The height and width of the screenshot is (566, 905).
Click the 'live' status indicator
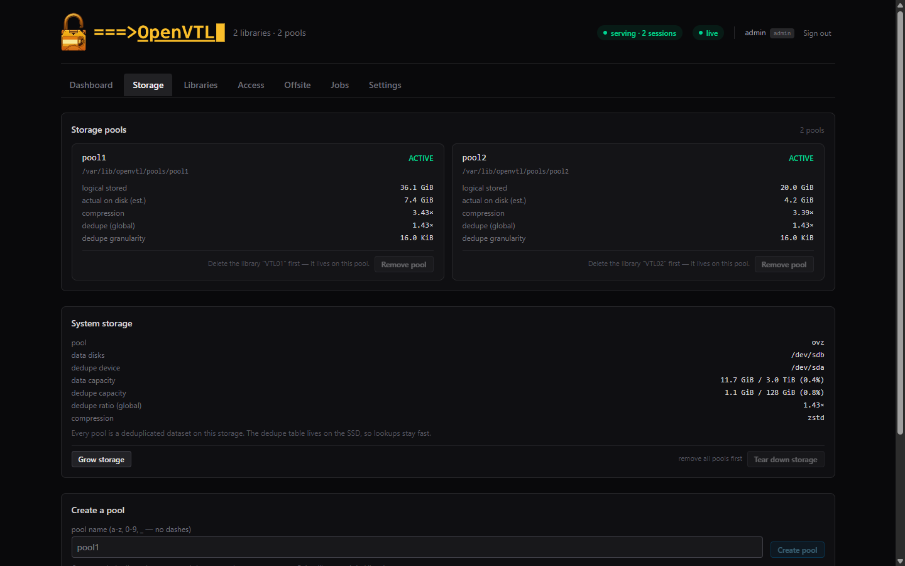(708, 33)
